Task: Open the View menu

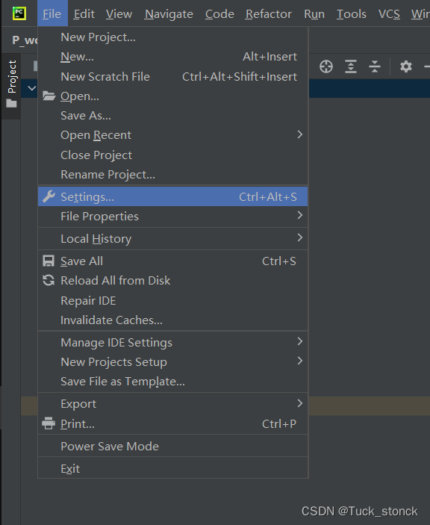Action: [x=119, y=13]
